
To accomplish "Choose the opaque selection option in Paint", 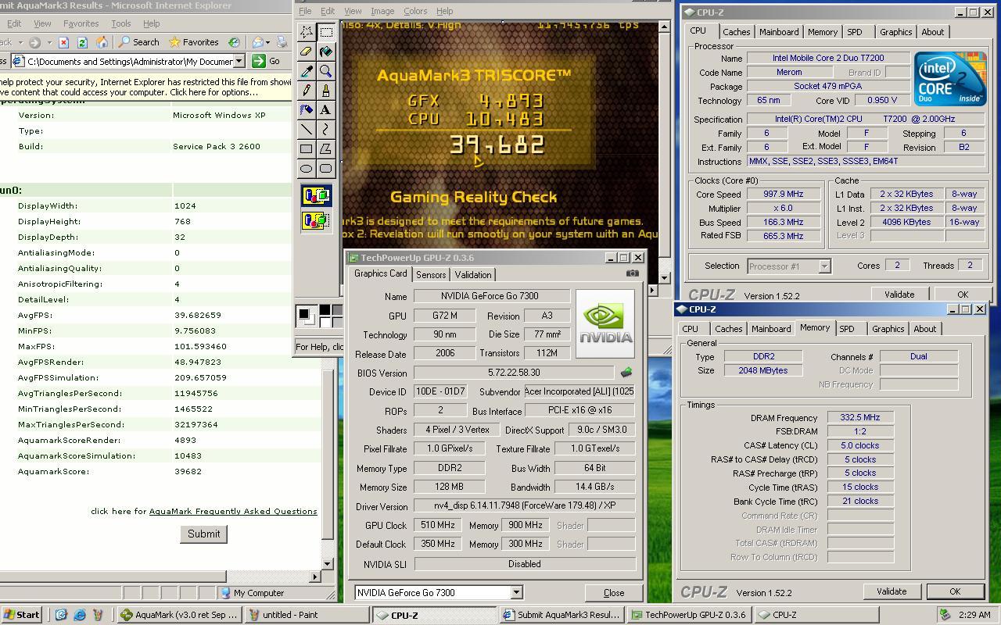I will click(x=316, y=195).
